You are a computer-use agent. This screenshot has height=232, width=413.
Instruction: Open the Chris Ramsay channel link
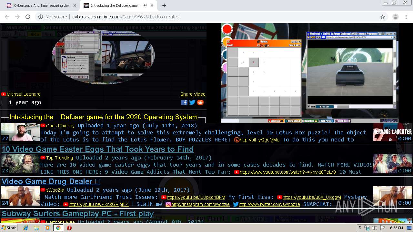pos(60,126)
